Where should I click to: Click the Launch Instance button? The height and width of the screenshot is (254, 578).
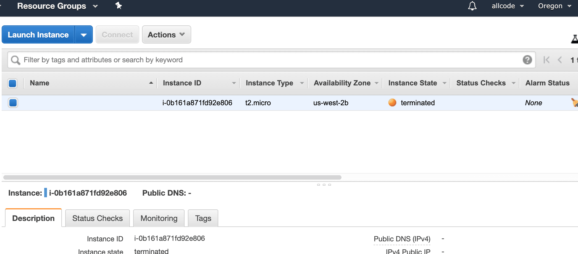pyautogui.click(x=38, y=34)
